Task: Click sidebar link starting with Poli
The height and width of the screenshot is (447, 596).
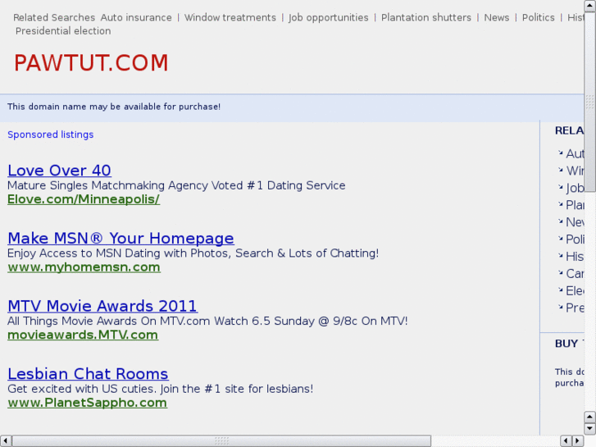Action: [x=575, y=239]
